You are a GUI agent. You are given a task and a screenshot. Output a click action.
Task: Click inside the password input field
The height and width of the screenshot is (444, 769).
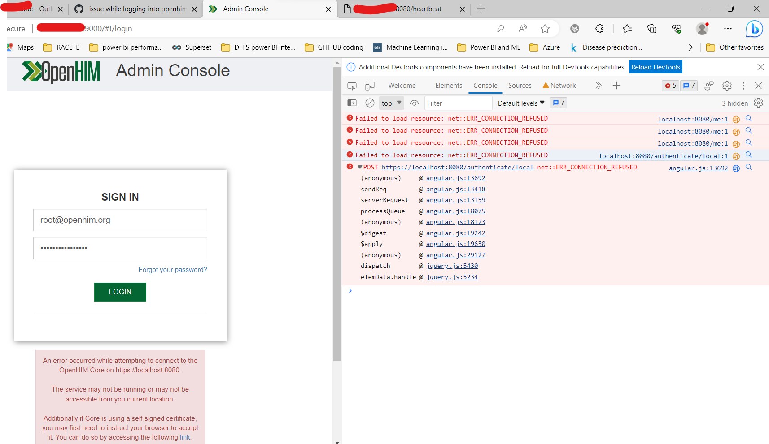click(120, 248)
